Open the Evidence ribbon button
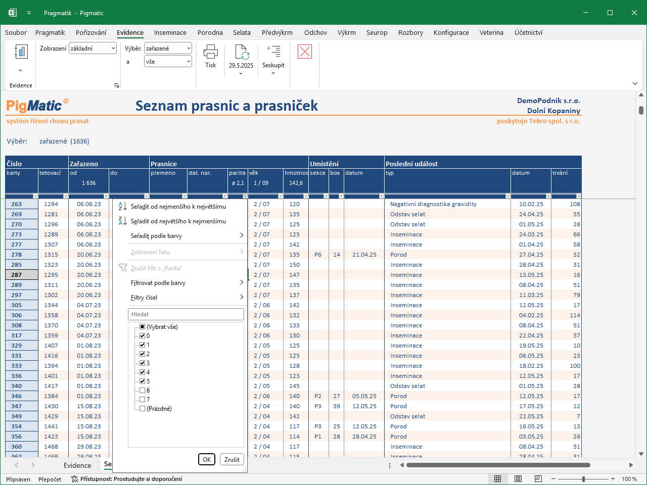Viewport: 647px width, 485px height. click(21, 58)
